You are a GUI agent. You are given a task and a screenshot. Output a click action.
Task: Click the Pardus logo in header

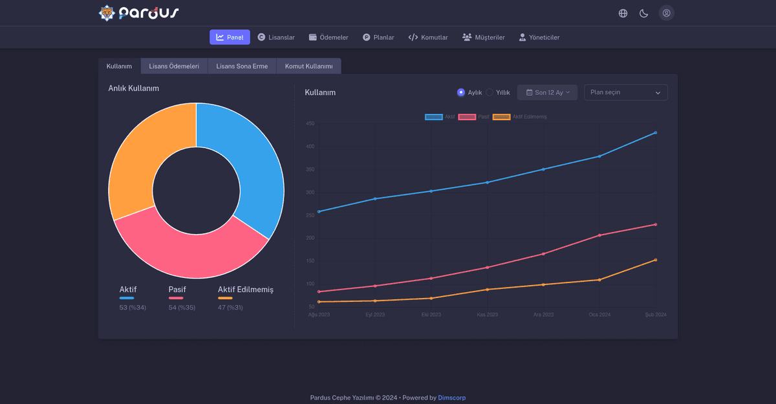[138, 13]
